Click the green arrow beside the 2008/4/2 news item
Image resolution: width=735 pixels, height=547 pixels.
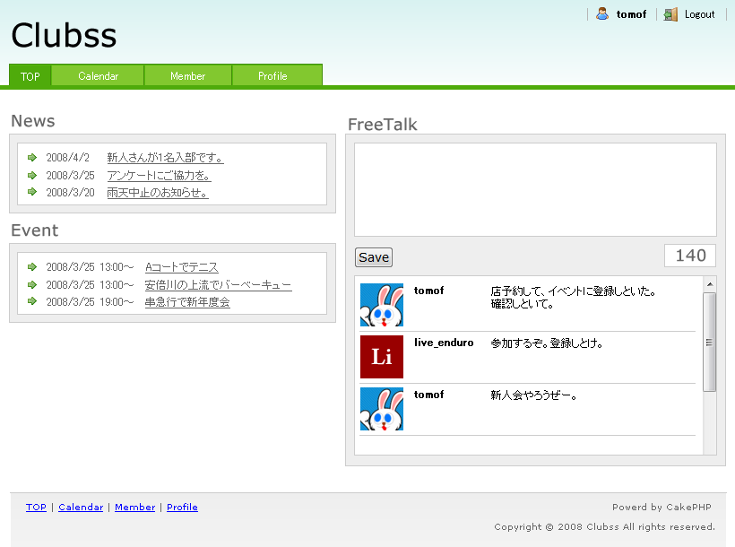(x=32, y=158)
